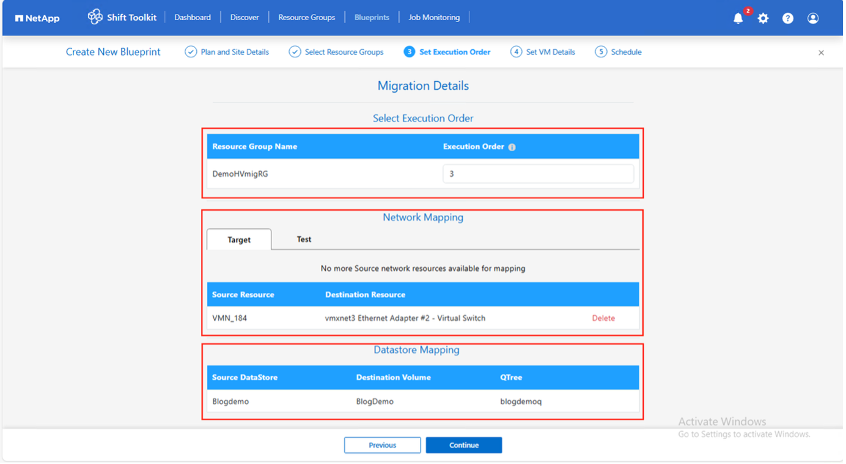Click the Execution Order info icon

click(512, 147)
